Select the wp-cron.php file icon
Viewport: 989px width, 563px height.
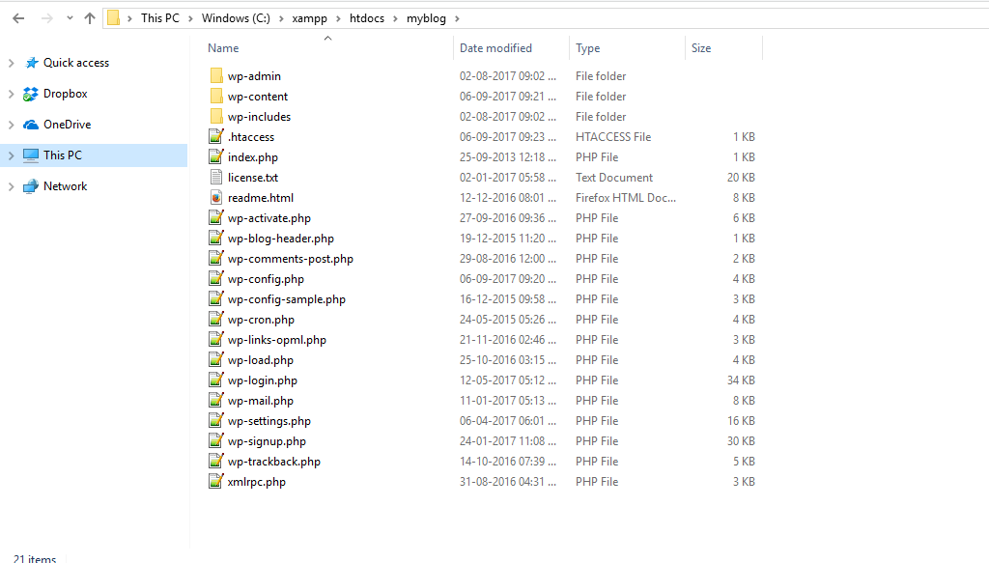[x=215, y=319]
